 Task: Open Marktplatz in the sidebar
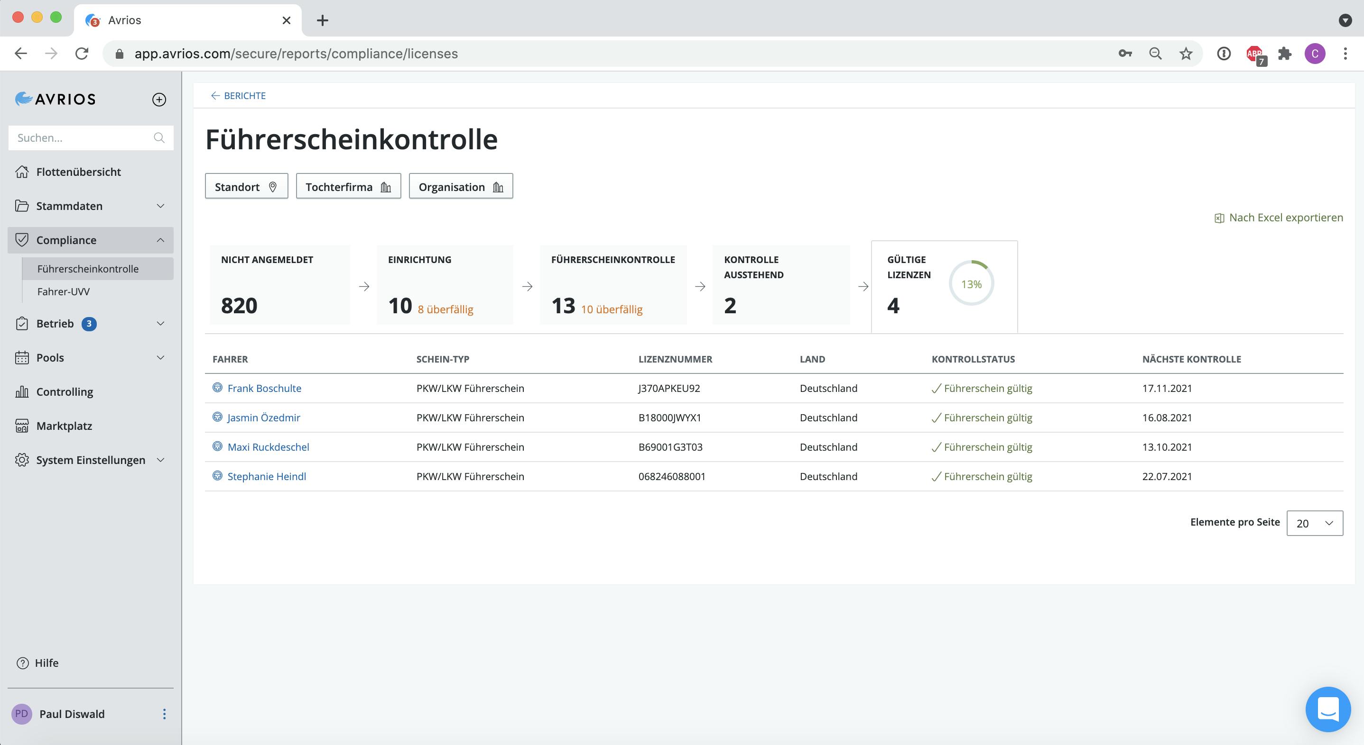click(64, 426)
